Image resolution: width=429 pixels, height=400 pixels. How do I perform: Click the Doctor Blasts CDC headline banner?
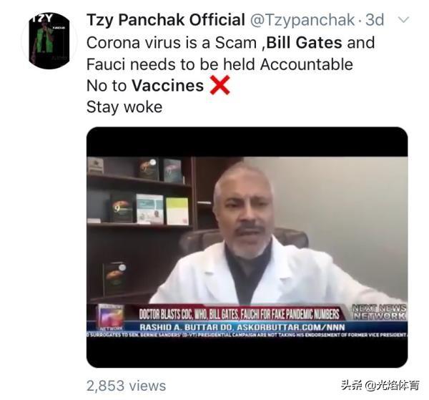coord(239,314)
